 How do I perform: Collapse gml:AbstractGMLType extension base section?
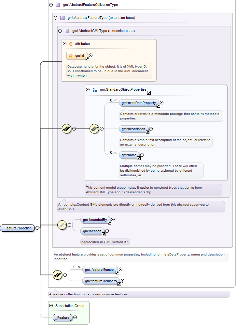click(60, 31)
